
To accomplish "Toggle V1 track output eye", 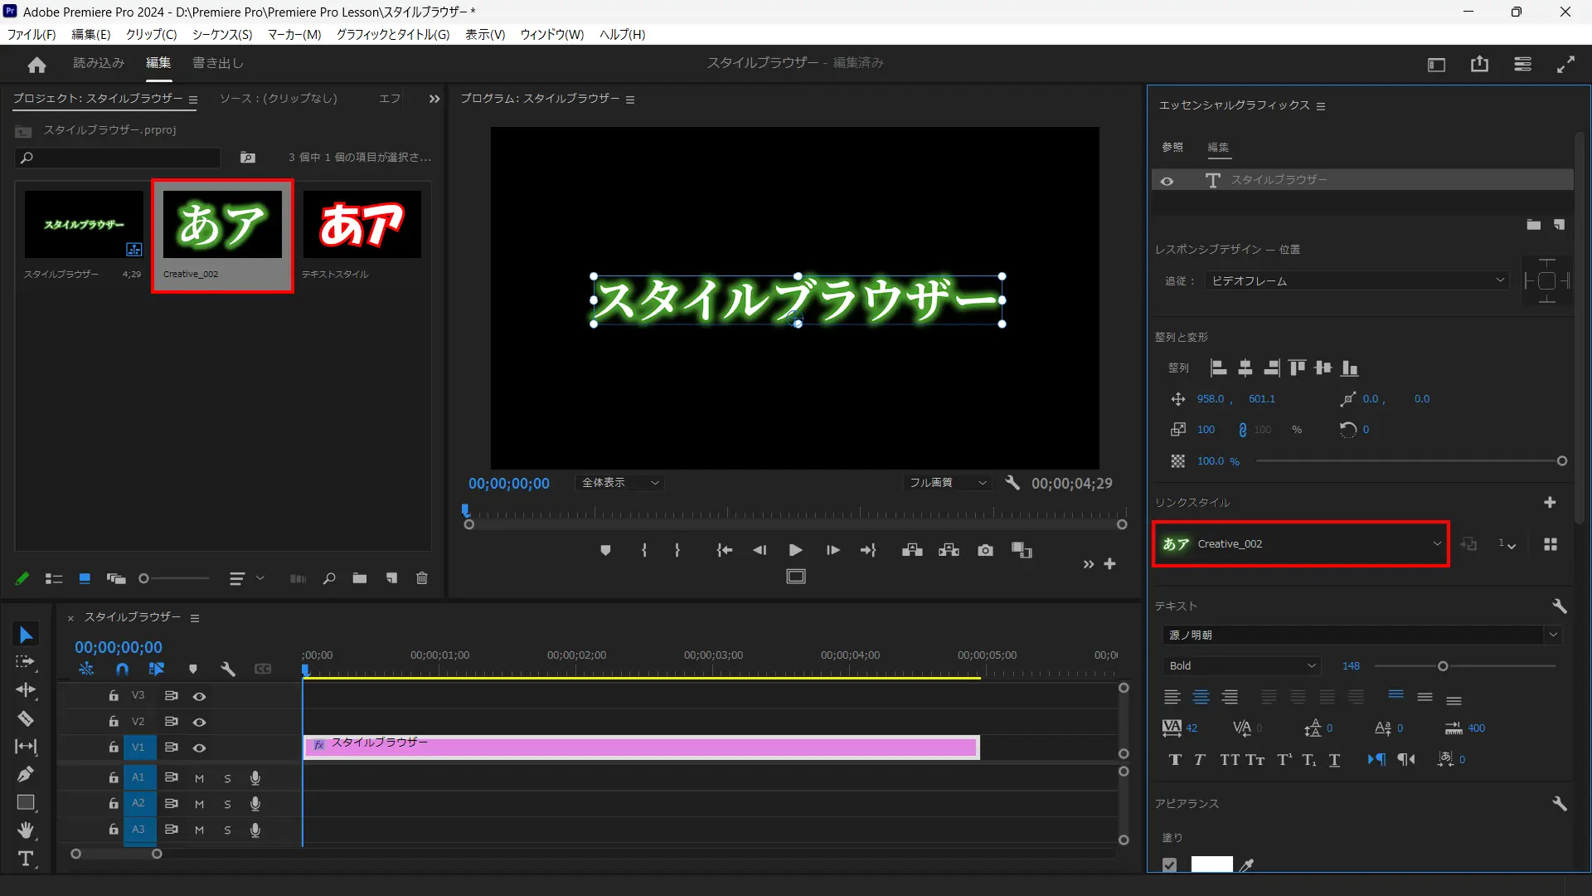I will coord(199,747).
